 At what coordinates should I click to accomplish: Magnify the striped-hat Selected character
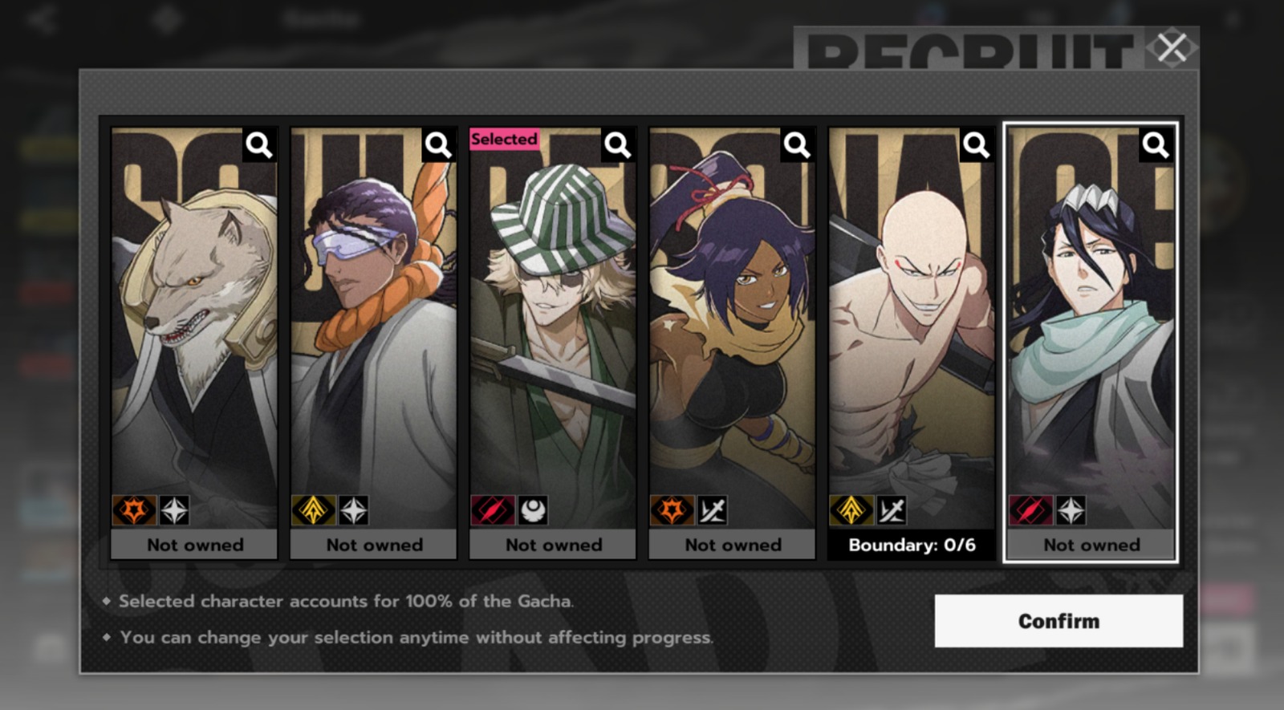click(617, 145)
